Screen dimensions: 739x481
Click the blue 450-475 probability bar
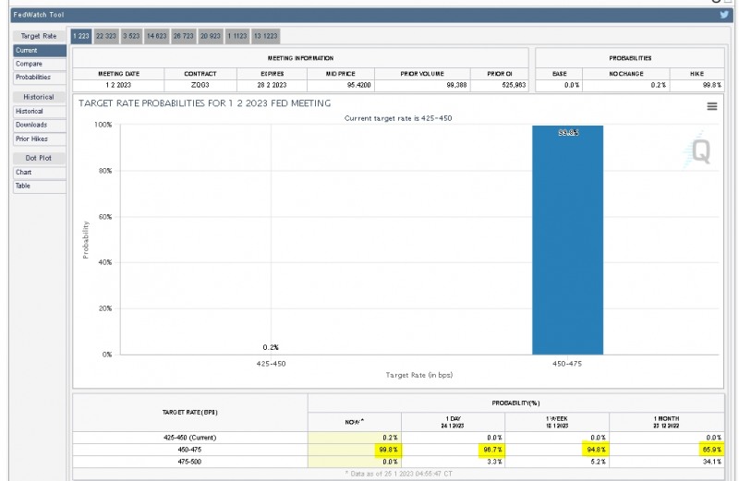point(567,240)
